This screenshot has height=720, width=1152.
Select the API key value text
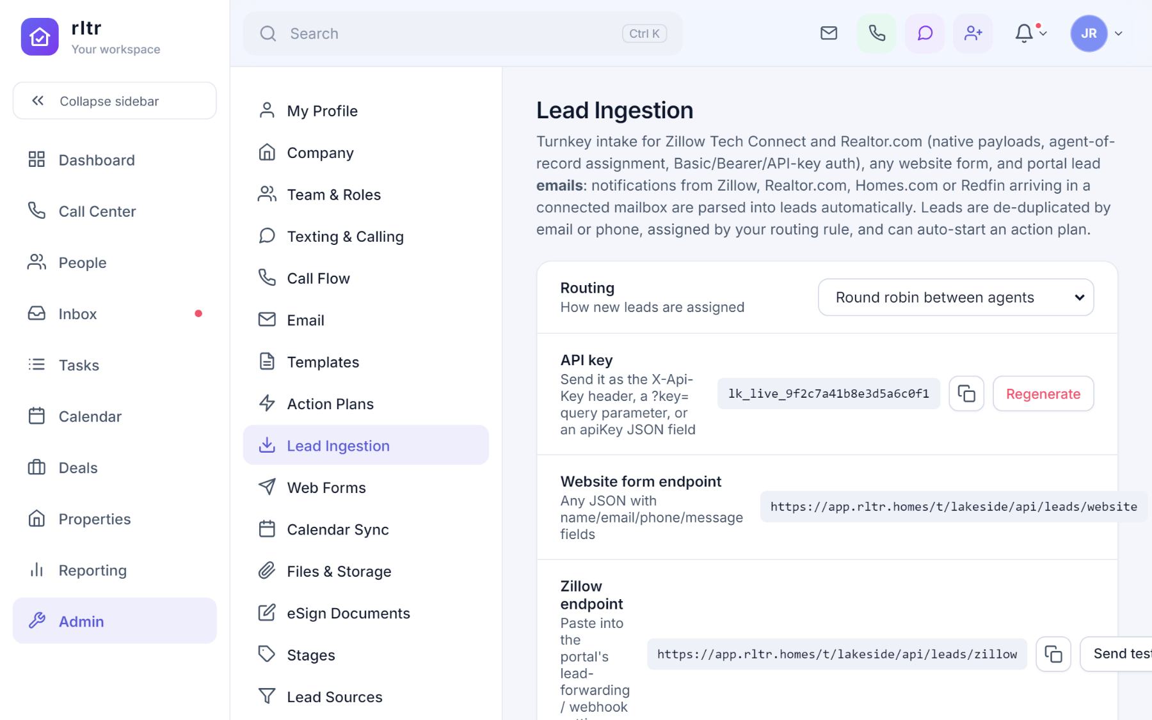click(x=829, y=394)
